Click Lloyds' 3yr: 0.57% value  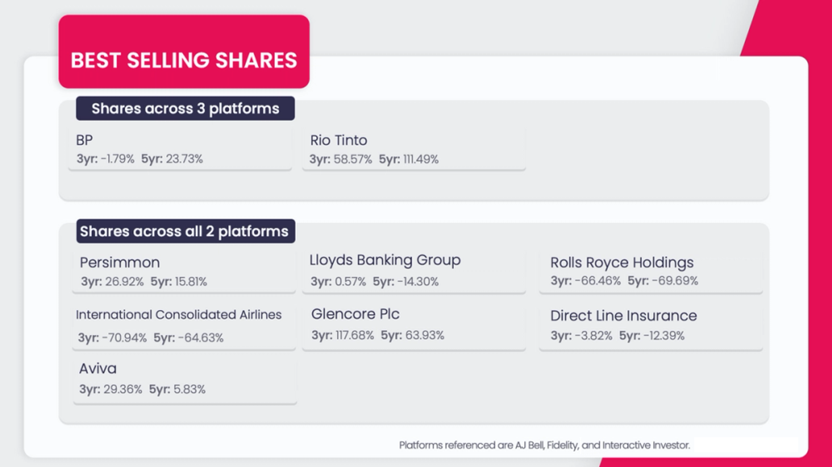[x=338, y=282]
